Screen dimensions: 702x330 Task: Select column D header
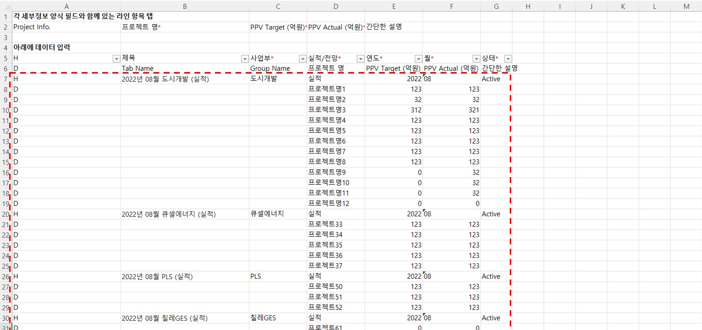coord(336,7)
